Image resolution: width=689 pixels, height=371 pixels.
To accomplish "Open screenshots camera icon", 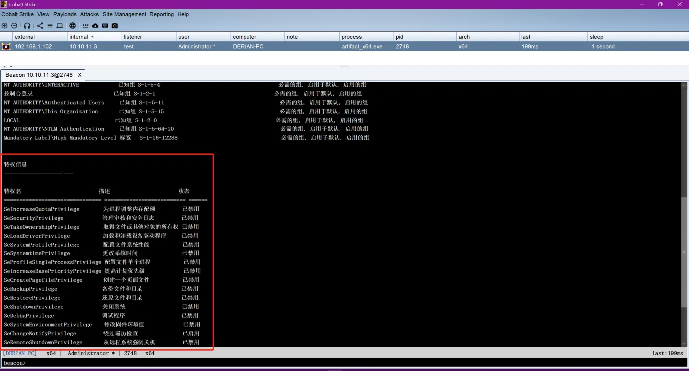I will (x=115, y=26).
